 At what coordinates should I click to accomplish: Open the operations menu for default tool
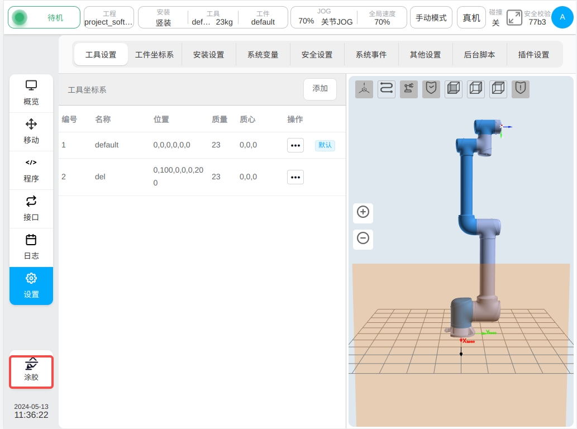pyautogui.click(x=295, y=145)
